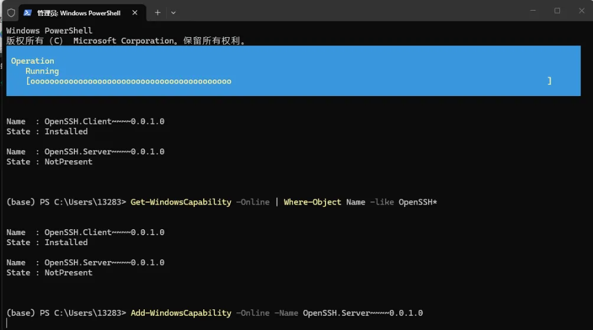This screenshot has width=593, height=330.
Task: Close the Windows PowerShell tab
Action: (135, 13)
